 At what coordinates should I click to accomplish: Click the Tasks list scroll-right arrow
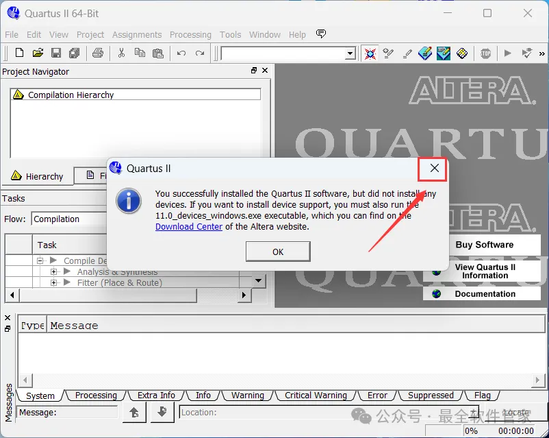pyautogui.click(x=244, y=295)
